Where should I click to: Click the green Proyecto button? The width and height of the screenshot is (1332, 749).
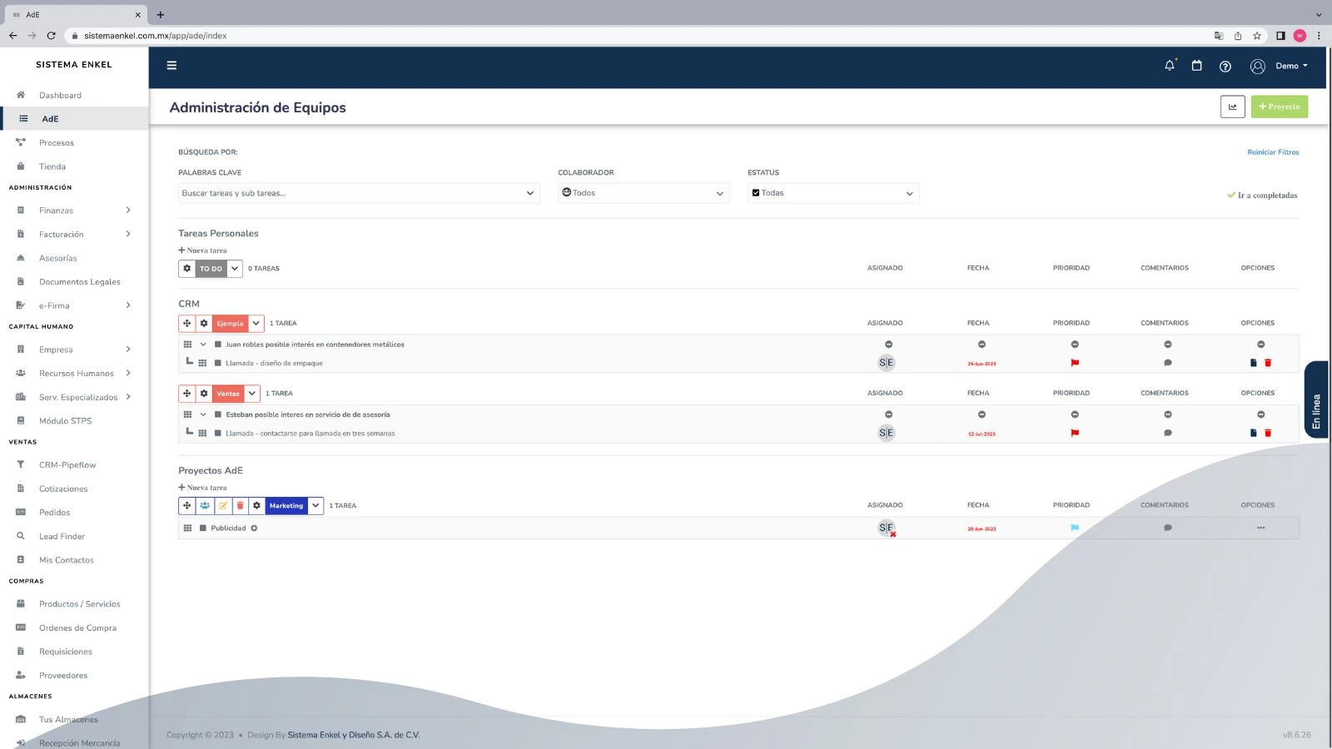click(x=1279, y=107)
